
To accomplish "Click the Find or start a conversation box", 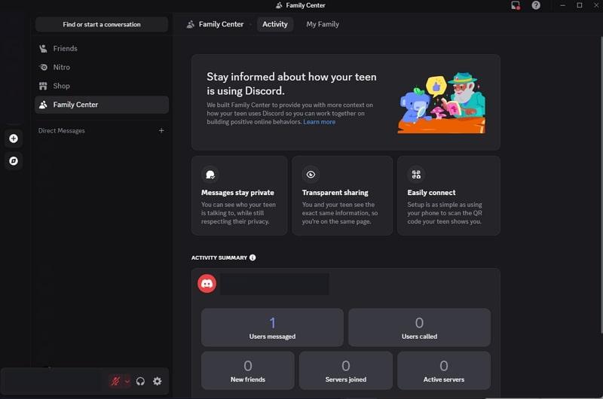I will click(x=102, y=24).
